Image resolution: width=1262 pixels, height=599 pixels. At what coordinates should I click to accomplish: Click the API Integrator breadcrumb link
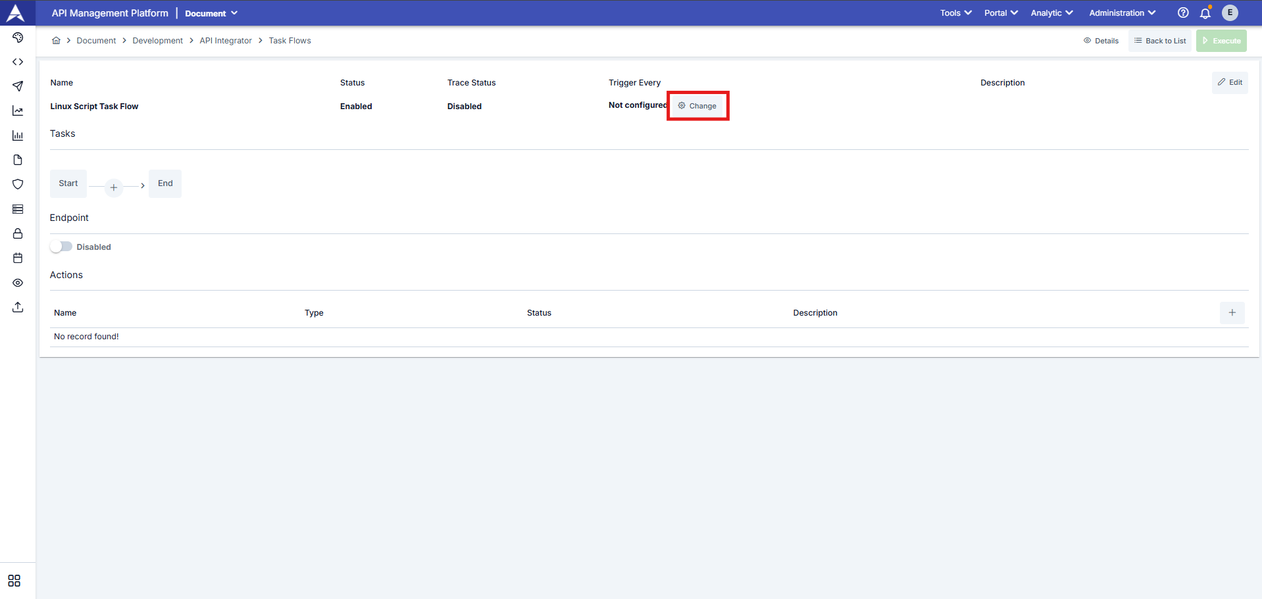(x=226, y=41)
